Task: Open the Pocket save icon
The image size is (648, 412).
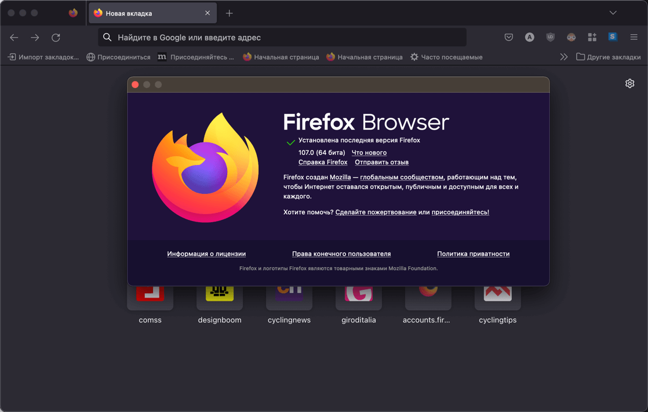Action: [509, 37]
